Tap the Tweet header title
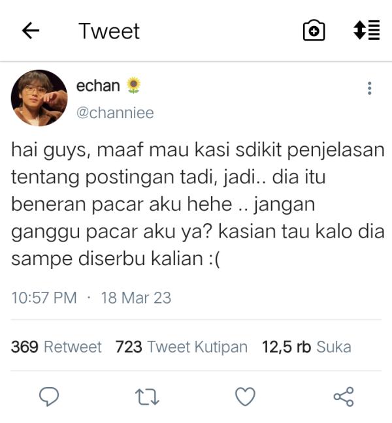The height and width of the screenshot is (423, 392). pos(109,31)
